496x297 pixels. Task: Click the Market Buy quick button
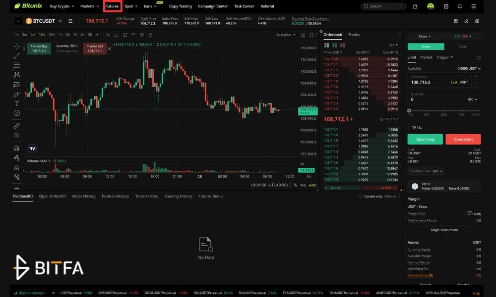tap(39, 49)
